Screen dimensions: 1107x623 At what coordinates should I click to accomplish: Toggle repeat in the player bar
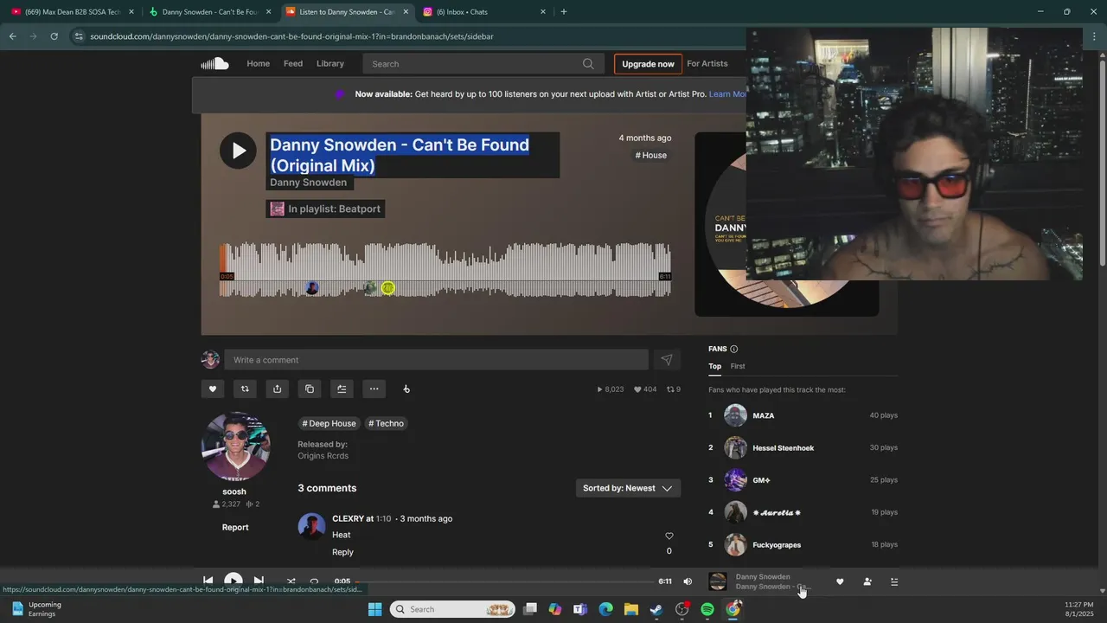(315, 581)
